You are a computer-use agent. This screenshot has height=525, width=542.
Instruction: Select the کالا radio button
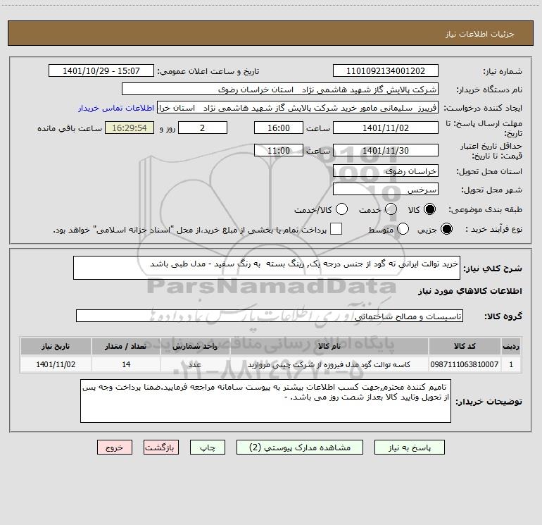point(429,209)
